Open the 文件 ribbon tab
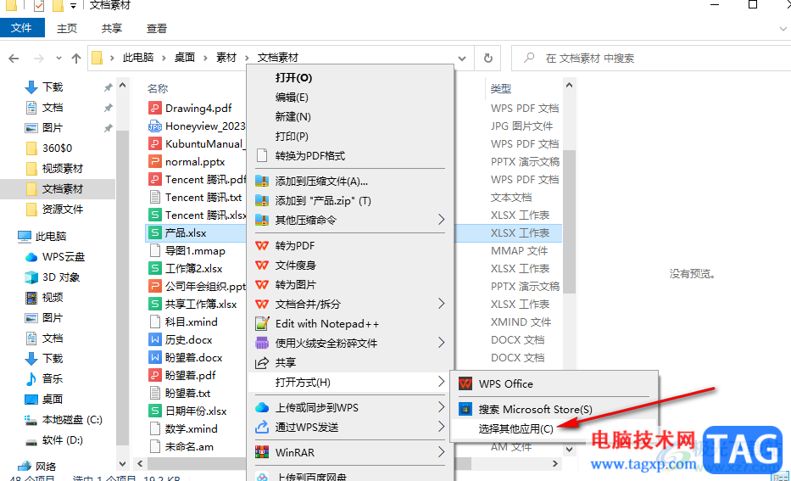The width and height of the screenshot is (791, 481). (22, 28)
